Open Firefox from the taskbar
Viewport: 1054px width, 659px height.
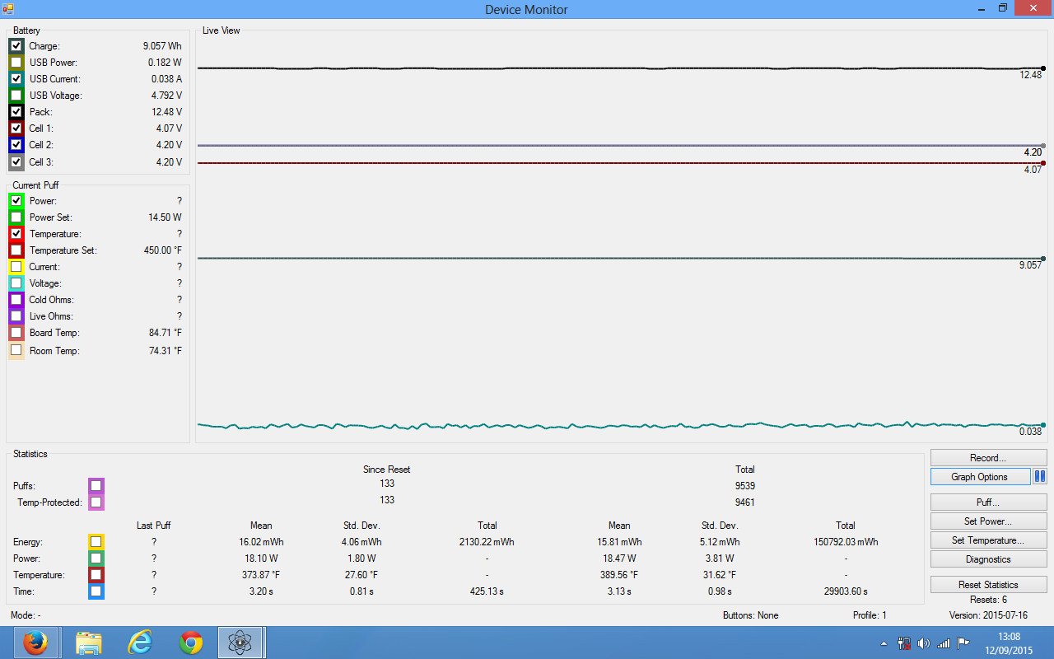35,643
